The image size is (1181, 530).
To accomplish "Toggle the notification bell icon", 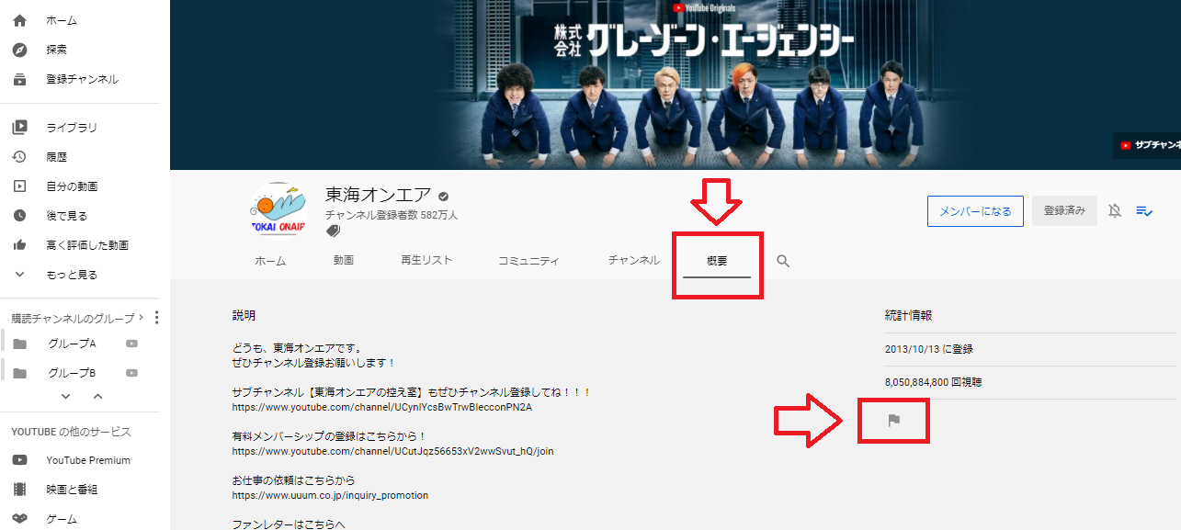I will [1115, 211].
